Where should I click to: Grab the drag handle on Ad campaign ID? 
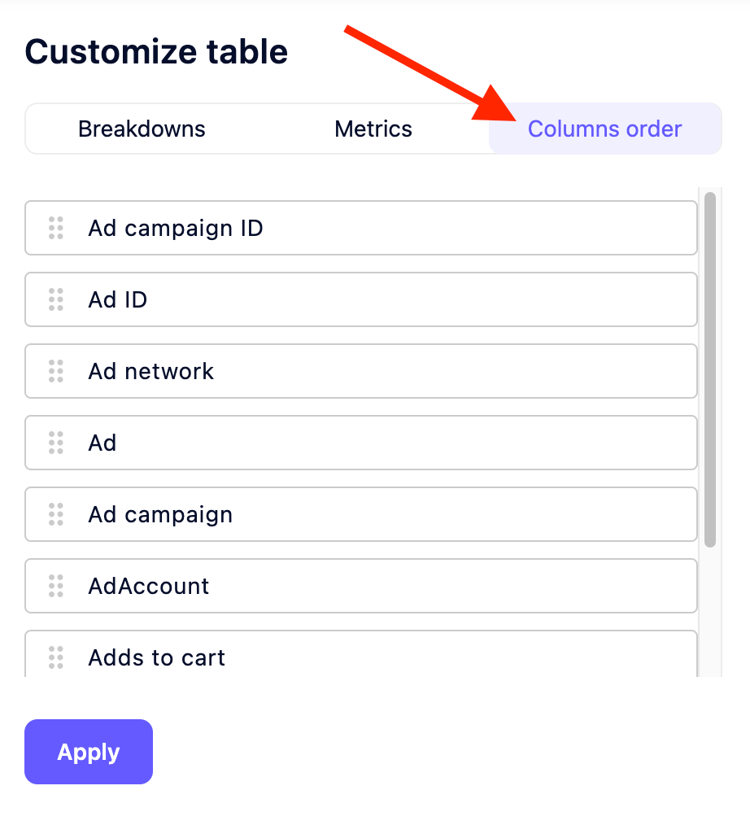[55, 228]
